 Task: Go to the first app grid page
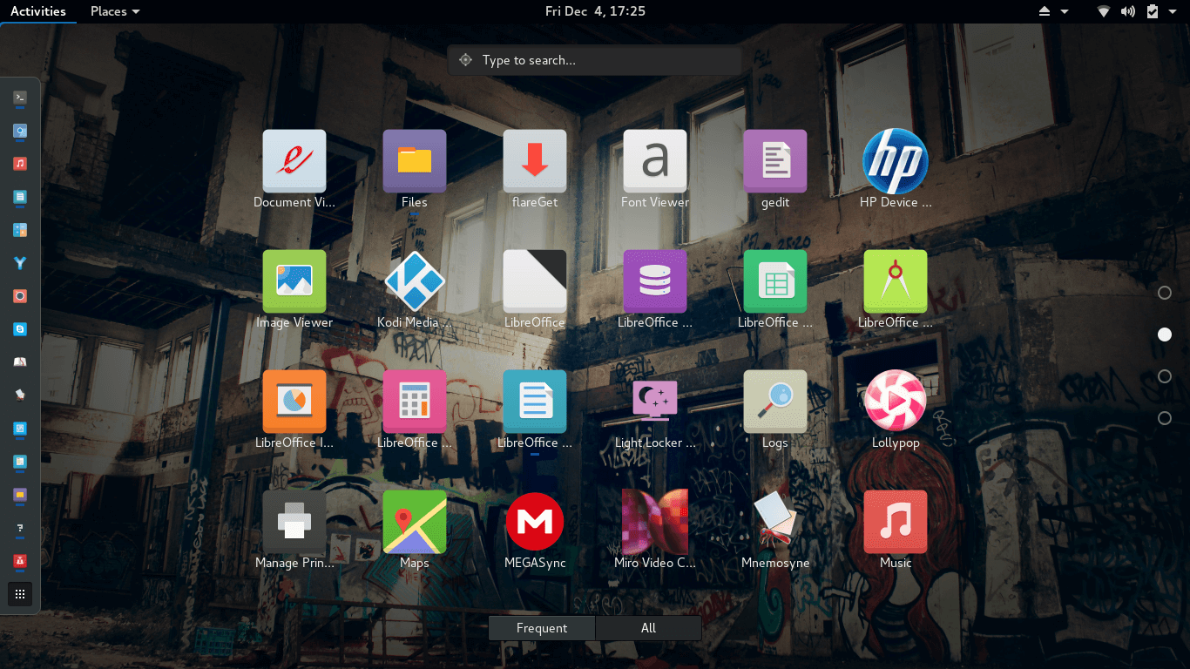coord(1165,293)
